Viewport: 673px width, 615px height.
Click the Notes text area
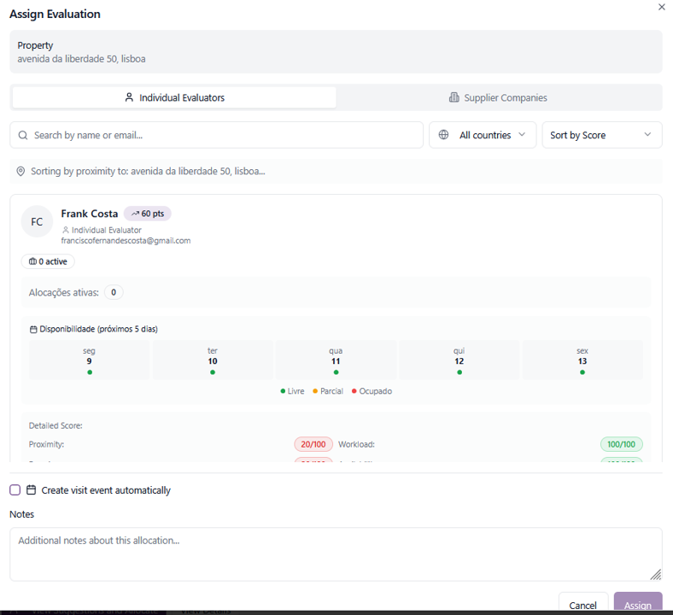(336, 553)
